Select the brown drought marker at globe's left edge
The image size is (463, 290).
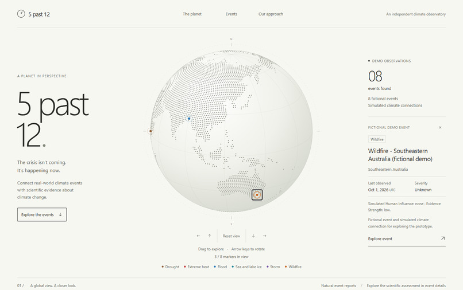151,131
